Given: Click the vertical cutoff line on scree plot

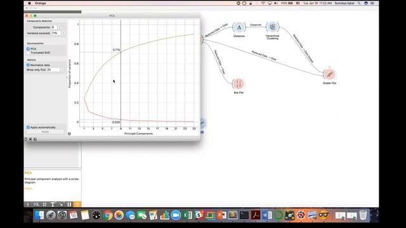Looking at the screenshot, I should (121, 73).
